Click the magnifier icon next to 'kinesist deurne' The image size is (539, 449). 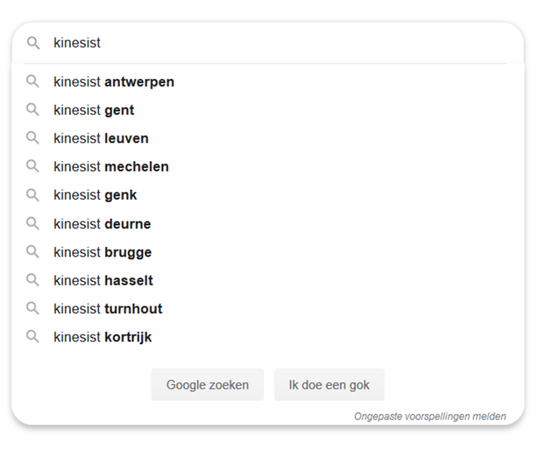[33, 223]
